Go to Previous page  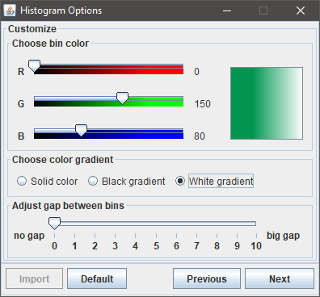pos(207,278)
